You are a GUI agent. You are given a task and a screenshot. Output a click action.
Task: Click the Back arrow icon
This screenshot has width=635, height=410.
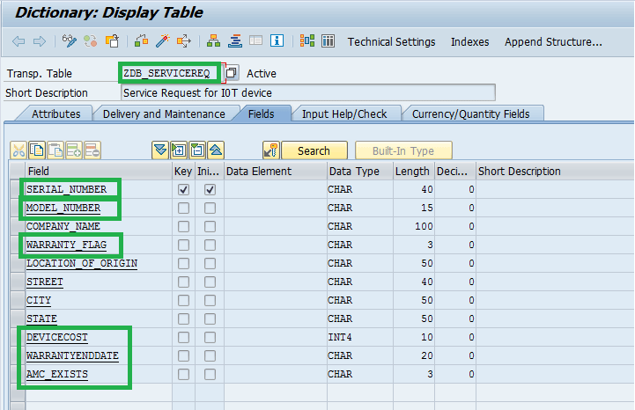click(18, 41)
